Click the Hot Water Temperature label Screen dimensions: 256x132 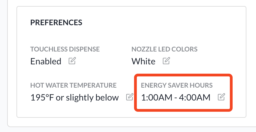(73, 85)
